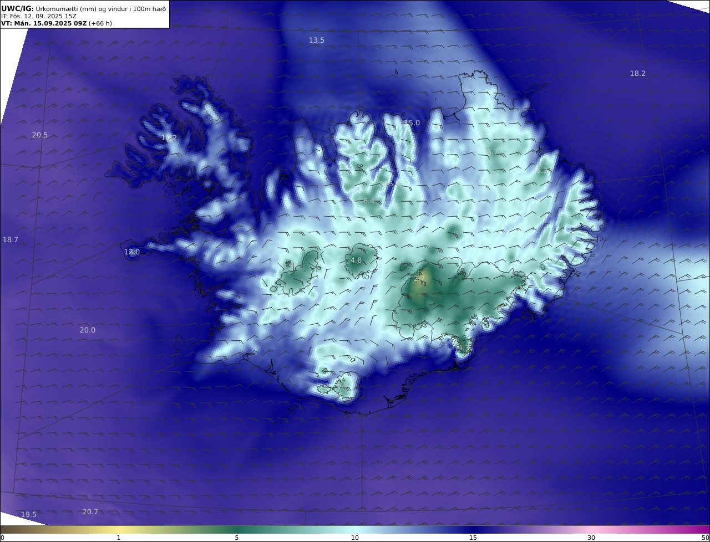Pick the magenta color at the 50 tick
710x542 pixels.
click(x=706, y=529)
